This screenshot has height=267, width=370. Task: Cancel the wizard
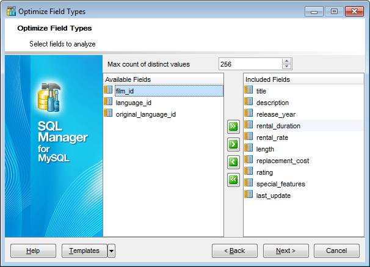(x=336, y=251)
